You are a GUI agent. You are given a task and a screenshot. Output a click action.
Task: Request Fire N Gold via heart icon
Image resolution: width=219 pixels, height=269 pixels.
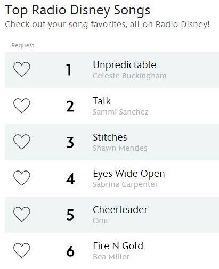coord(22,250)
